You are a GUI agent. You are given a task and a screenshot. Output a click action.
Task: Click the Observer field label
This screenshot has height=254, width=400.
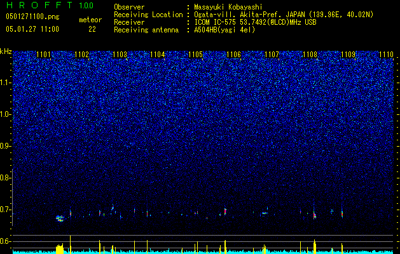129,7
